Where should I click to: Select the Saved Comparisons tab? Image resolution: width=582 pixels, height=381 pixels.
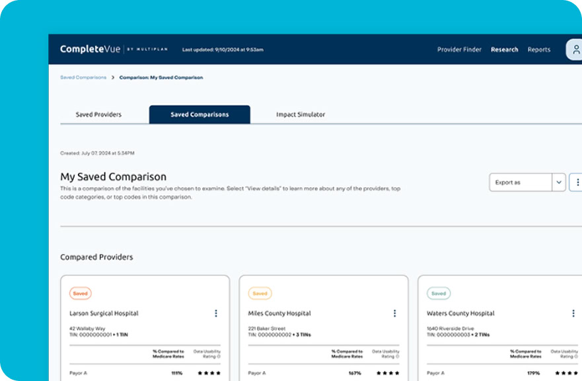tap(200, 114)
